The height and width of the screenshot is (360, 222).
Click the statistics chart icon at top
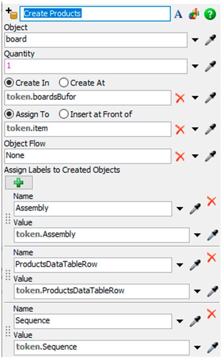click(x=194, y=14)
